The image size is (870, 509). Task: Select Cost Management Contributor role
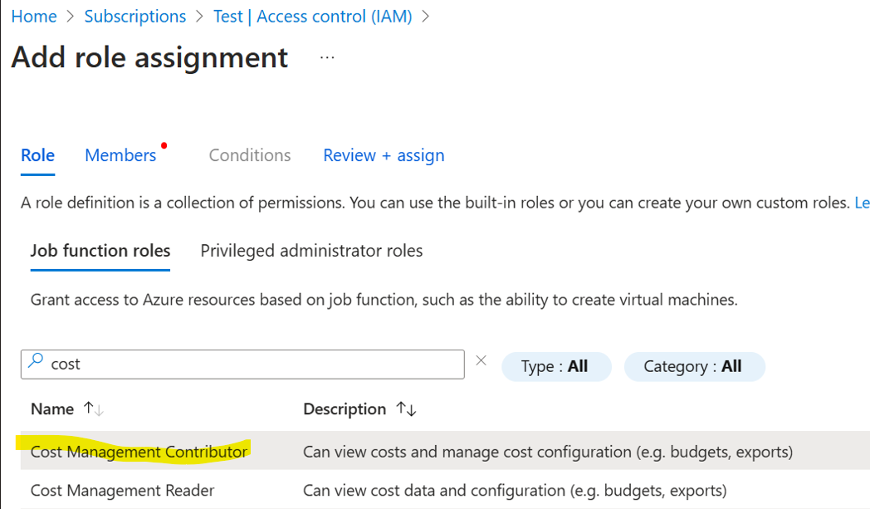coord(139,452)
